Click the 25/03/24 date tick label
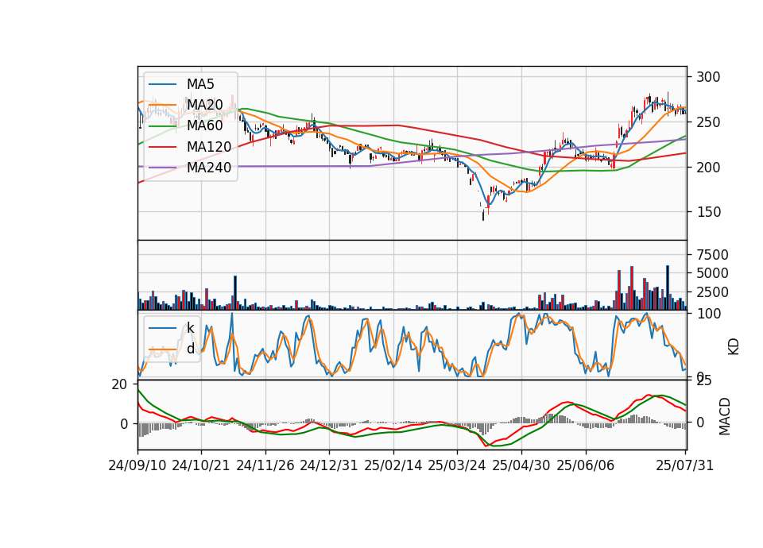 [457, 465]
